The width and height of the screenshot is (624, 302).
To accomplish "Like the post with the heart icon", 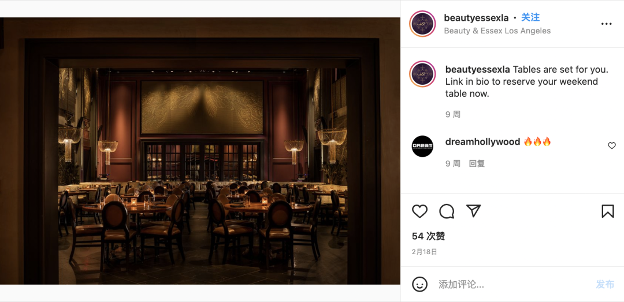I will click(419, 211).
